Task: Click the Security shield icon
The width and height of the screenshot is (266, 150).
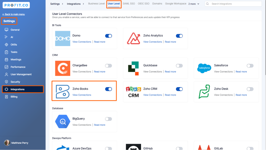Action: tap(7, 82)
